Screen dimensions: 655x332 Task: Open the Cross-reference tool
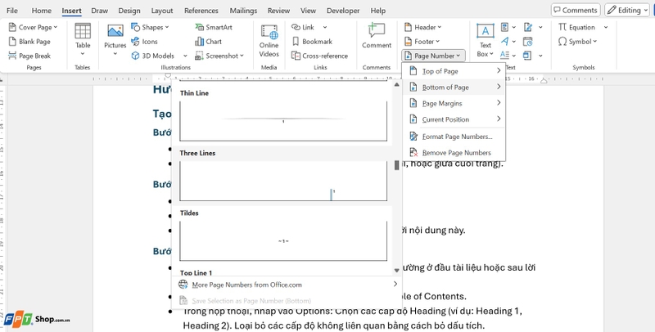coord(319,56)
